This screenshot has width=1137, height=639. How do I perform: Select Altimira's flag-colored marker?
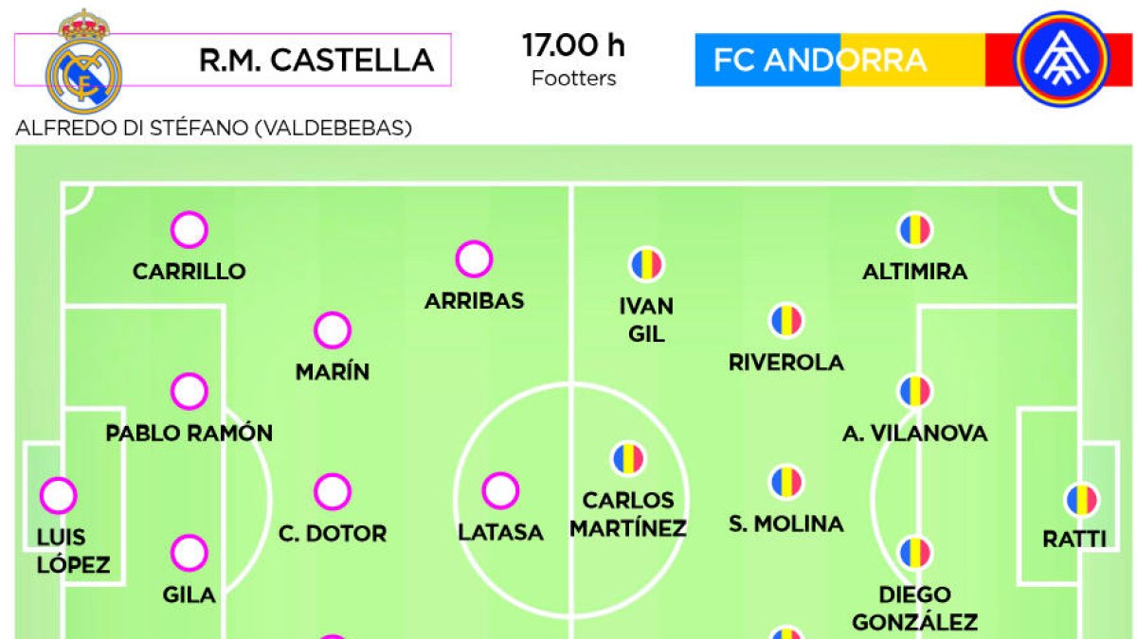914,230
